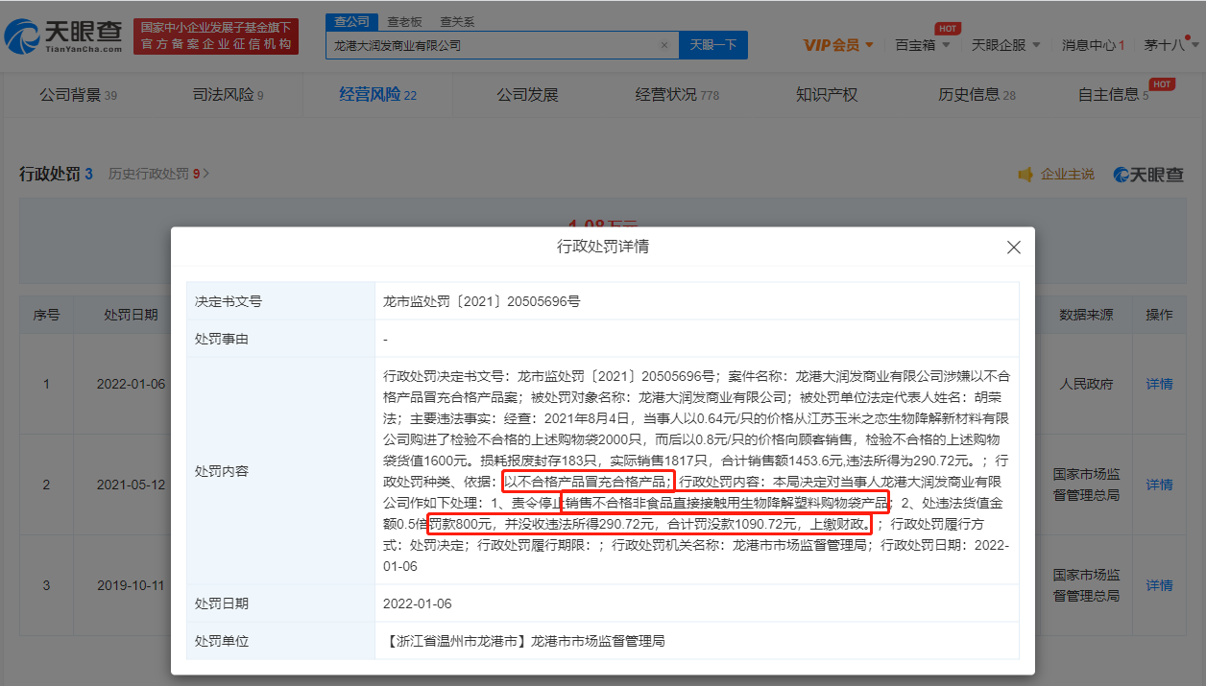Switch to 经营风险 tab
Screen dimensions: 1206x686
[x=377, y=95]
